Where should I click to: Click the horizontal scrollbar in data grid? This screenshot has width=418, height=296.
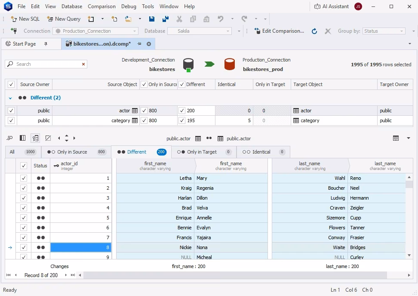click(x=235, y=275)
